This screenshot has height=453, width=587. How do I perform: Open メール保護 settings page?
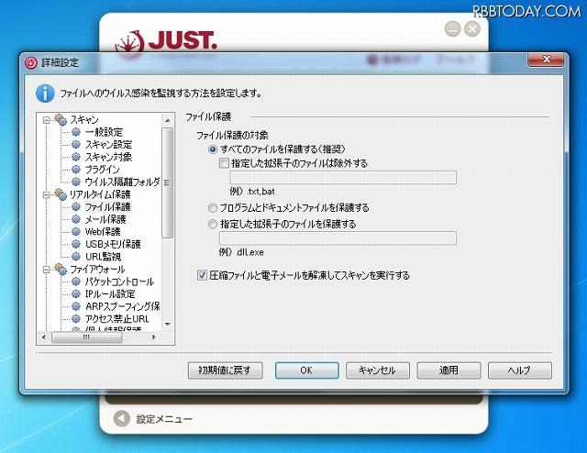[x=105, y=219]
